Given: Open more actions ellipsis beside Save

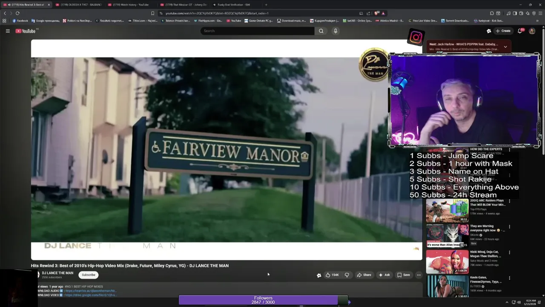Looking at the screenshot, I should pos(419,275).
